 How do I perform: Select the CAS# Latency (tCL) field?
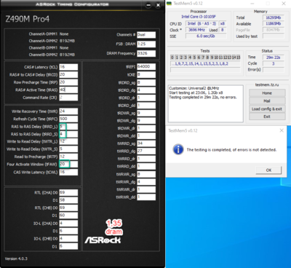pos(68,67)
